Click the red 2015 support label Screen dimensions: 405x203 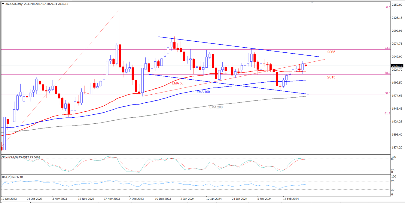(x=331, y=77)
